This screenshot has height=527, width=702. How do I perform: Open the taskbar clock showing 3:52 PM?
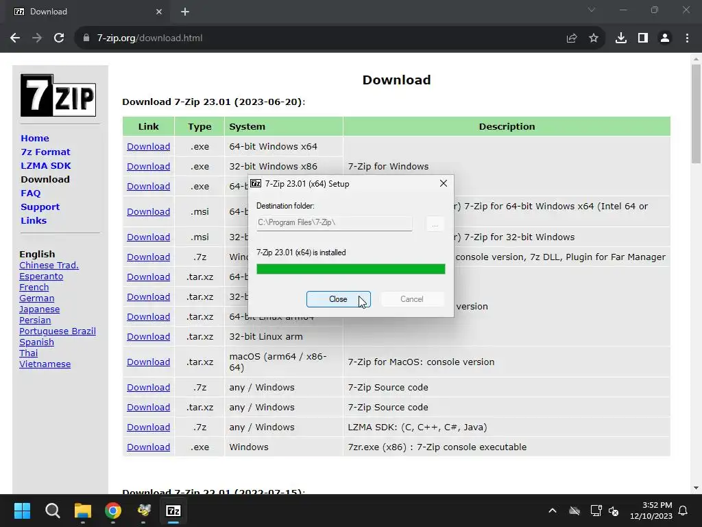[x=651, y=511]
